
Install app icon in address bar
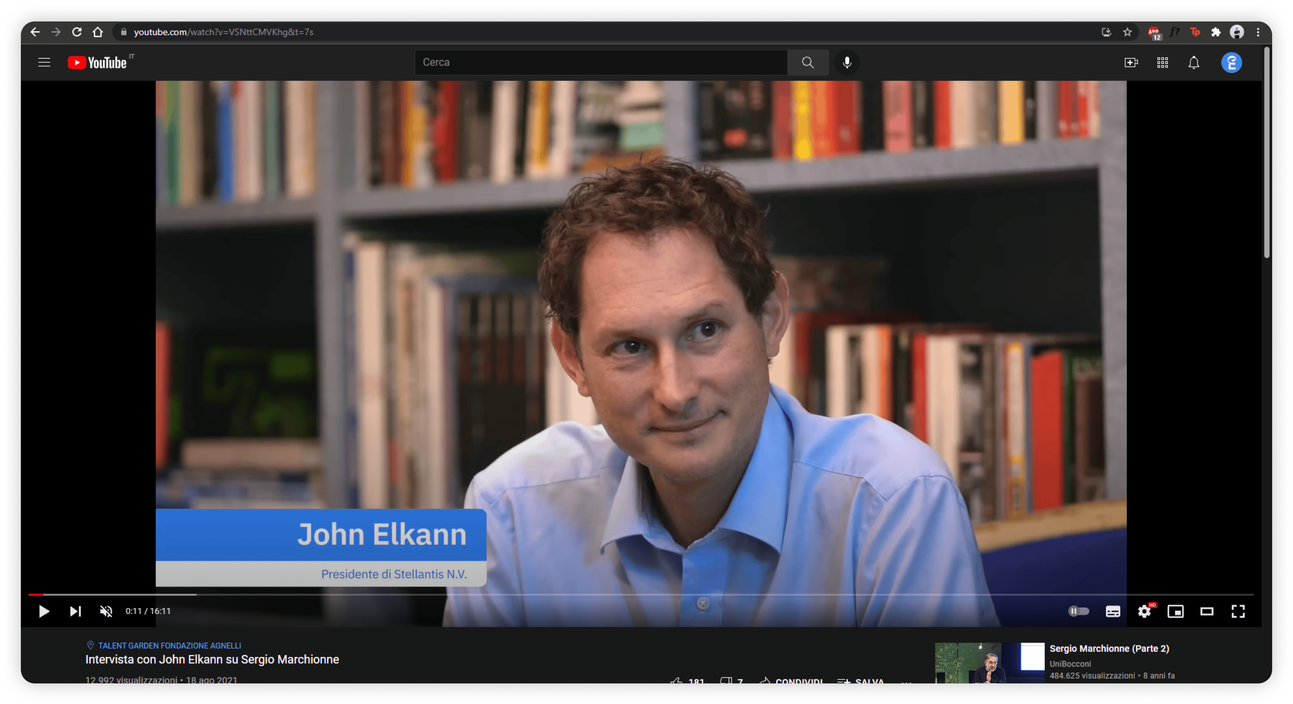[1106, 32]
